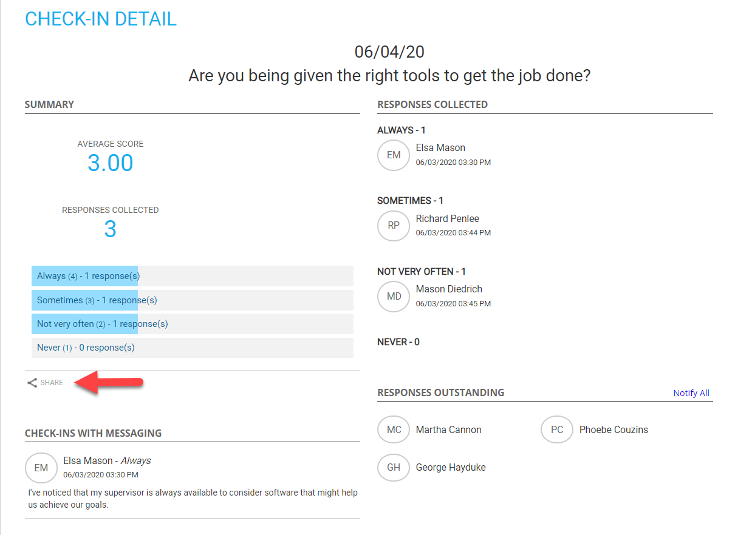Select the Always response bar
This screenshot has height=535, width=735.
tap(85, 275)
